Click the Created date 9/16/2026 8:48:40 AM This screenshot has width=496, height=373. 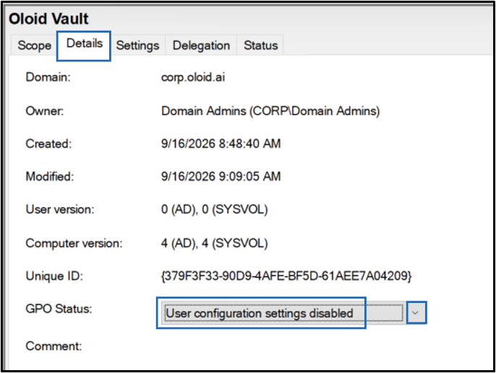[x=221, y=144]
